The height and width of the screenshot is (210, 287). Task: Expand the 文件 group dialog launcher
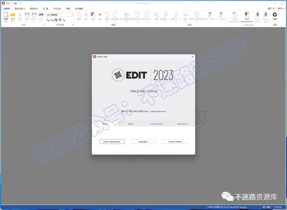(44, 25)
